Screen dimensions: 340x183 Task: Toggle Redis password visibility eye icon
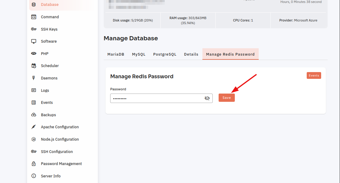[207, 98]
